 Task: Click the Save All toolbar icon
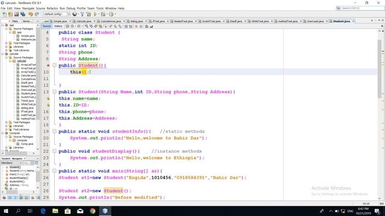coord(23,14)
